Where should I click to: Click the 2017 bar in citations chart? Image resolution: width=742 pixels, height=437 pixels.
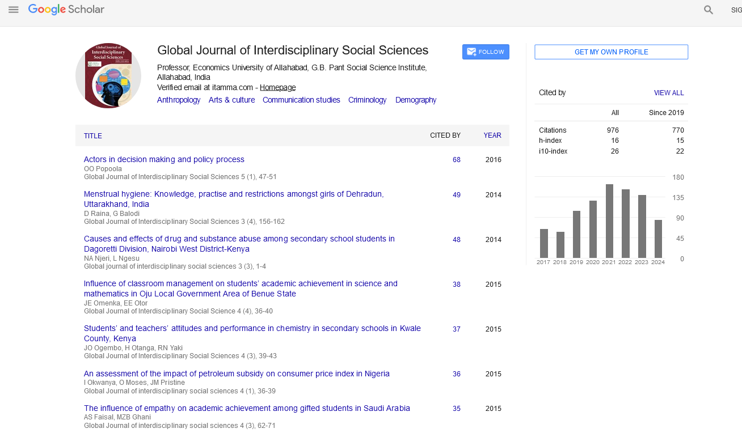[543, 243]
